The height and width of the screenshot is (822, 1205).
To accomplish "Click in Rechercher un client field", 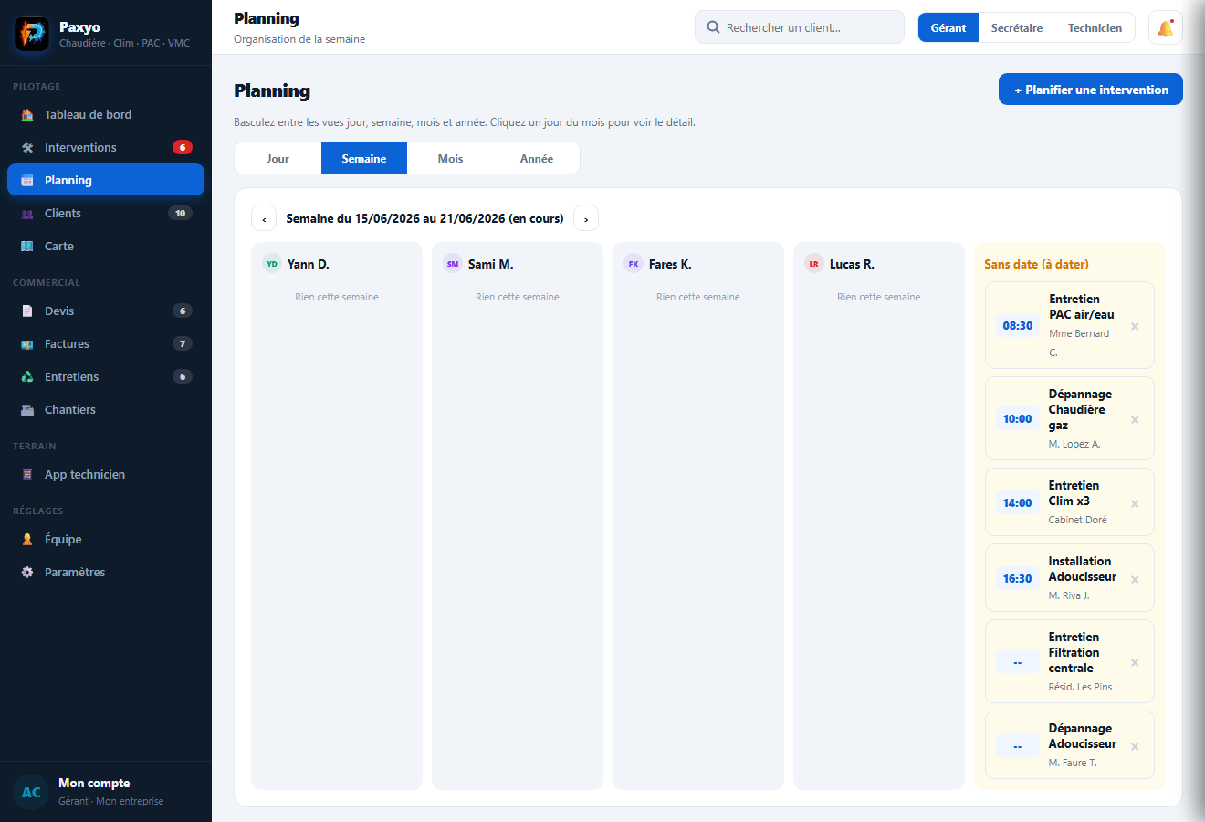I will pos(800,27).
